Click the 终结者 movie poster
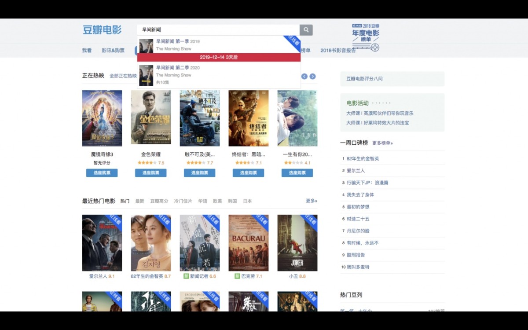Viewport: 528px width, 330px height. (x=249, y=118)
